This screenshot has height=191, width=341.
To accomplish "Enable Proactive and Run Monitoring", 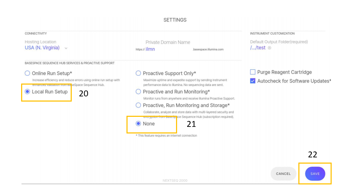I will point(138,92).
